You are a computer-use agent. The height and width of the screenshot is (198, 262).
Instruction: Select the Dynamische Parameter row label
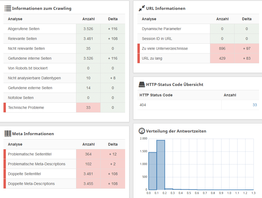coord(161,29)
